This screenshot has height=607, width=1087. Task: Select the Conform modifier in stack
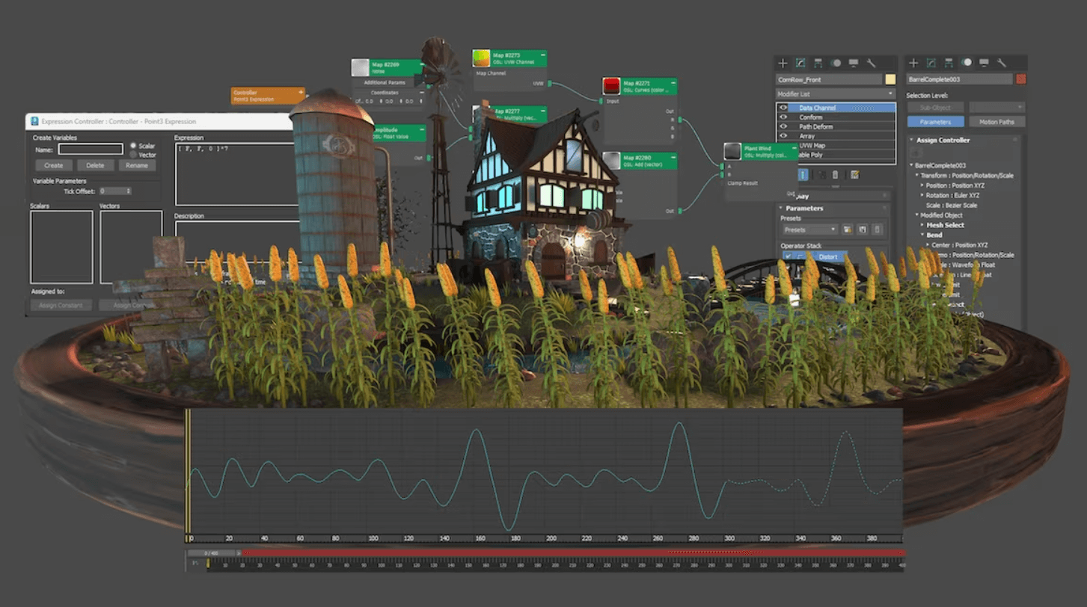tap(811, 117)
